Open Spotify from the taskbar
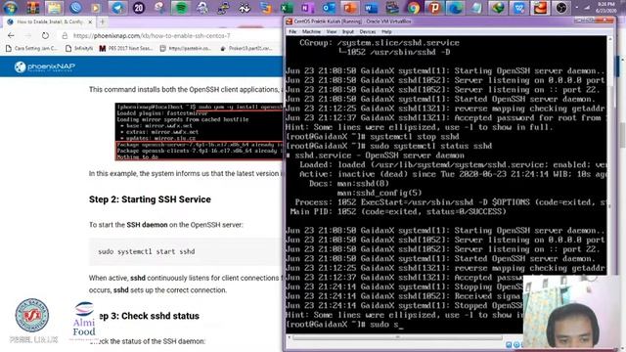The height and width of the screenshot is (352, 626). click(181, 8)
